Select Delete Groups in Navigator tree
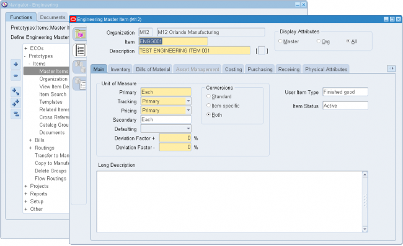This screenshot has width=403, height=246. tap(51, 171)
